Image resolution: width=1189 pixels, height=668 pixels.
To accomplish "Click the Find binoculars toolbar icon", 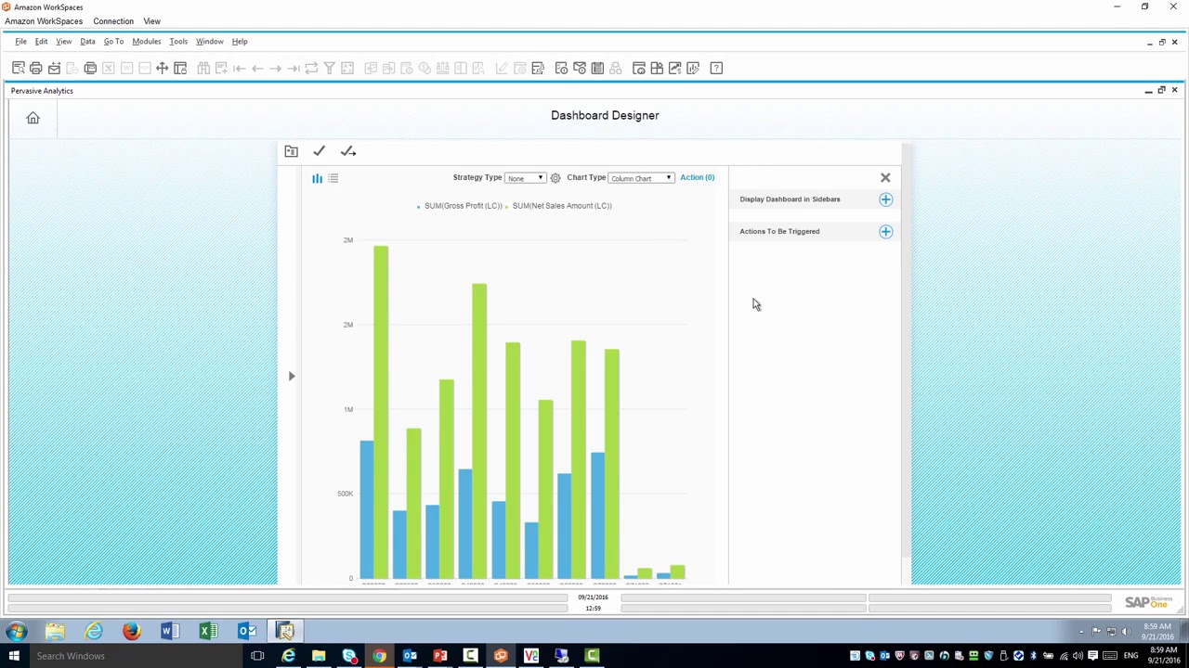I will [x=203, y=68].
